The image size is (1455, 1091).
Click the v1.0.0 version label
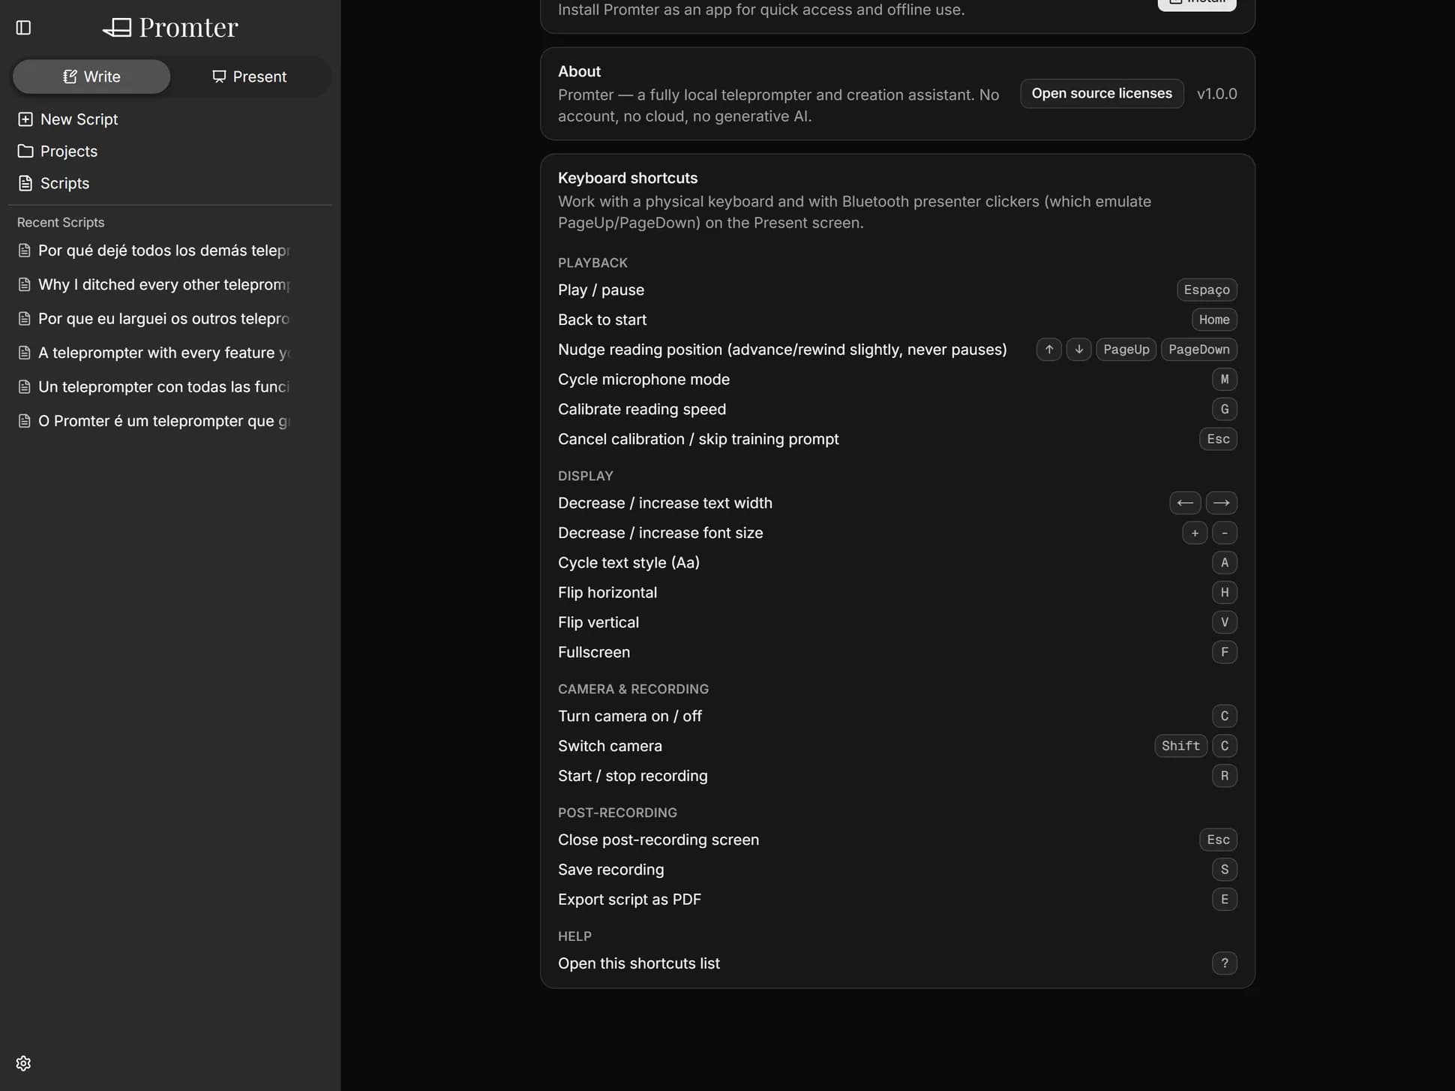pos(1216,94)
